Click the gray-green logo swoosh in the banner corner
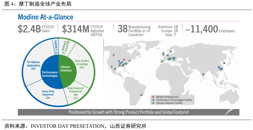253x130 pixels. coord(232,112)
